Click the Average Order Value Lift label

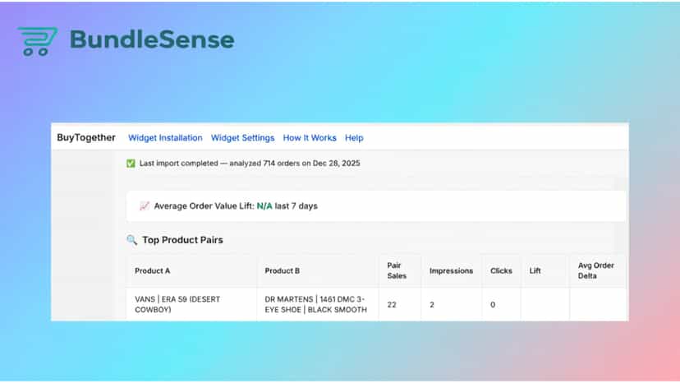204,206
